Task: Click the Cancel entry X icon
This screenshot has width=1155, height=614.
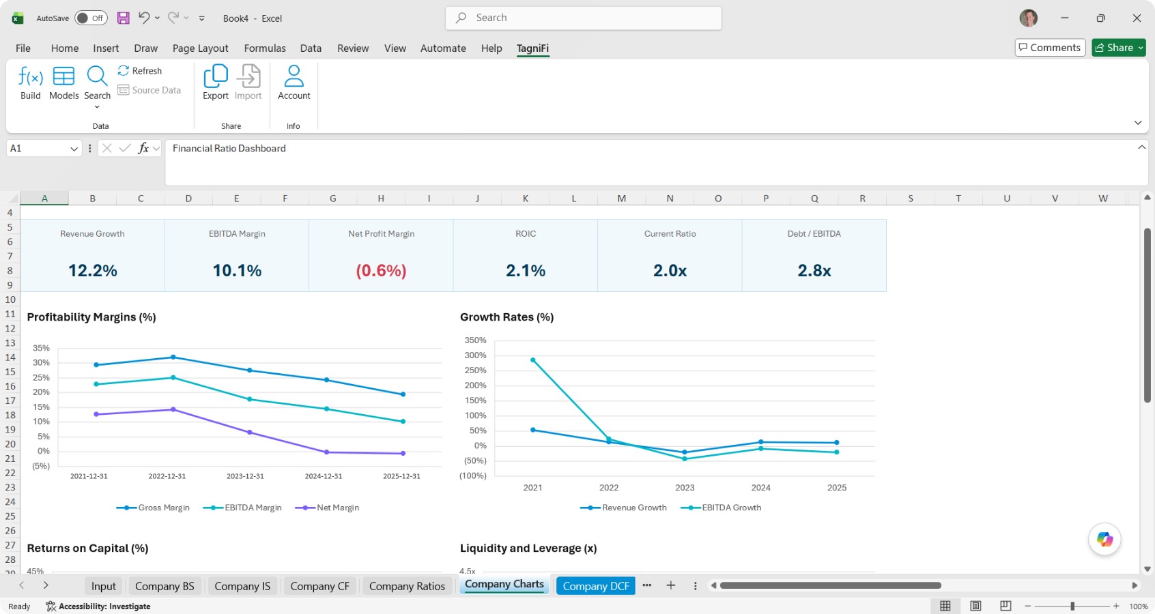Action: point(107,148)
